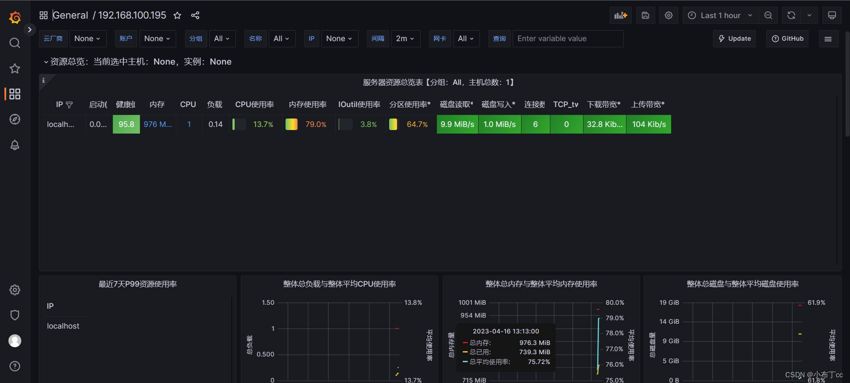This screenshot has width=850, height=383.
Task: Click localhost in the P99 table
Action: pyautogui.click(x=63, y=326)
